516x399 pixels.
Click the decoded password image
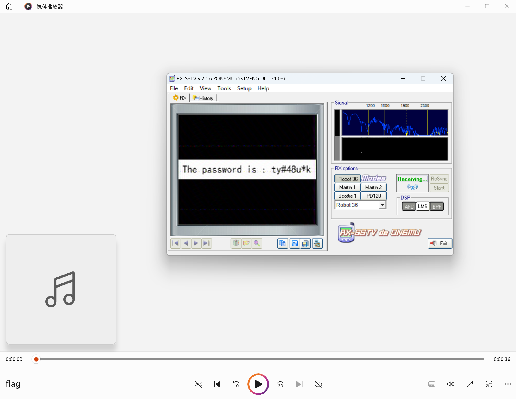(247, 169)
